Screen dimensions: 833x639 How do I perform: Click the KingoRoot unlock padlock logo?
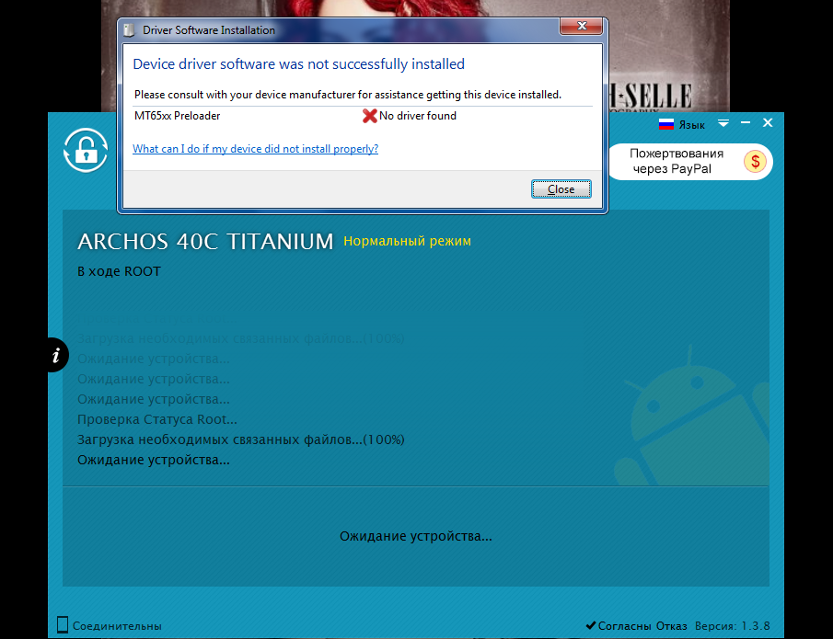(86, 149)
